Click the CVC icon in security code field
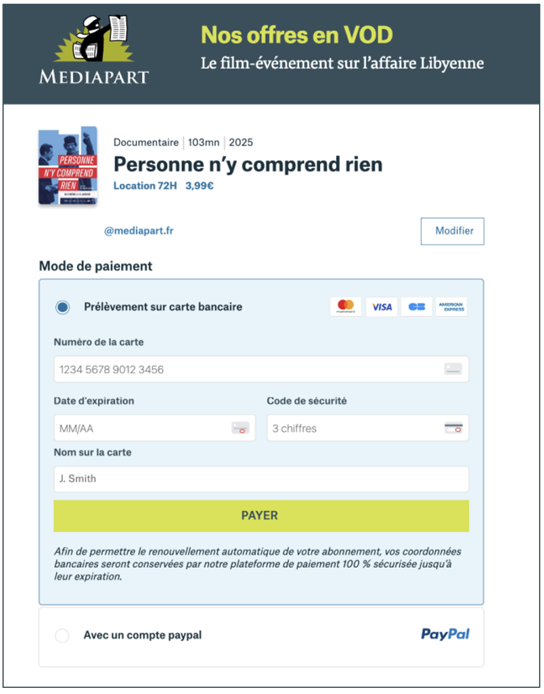Viewport: 544px width, 694px height. point(453,428)
